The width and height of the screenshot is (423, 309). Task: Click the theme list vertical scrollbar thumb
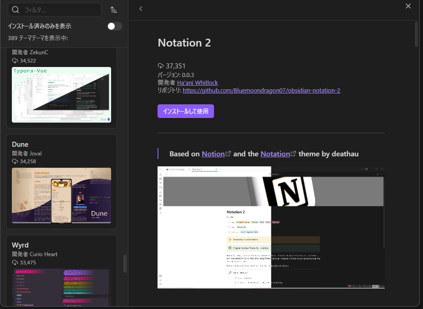[125, 263]
